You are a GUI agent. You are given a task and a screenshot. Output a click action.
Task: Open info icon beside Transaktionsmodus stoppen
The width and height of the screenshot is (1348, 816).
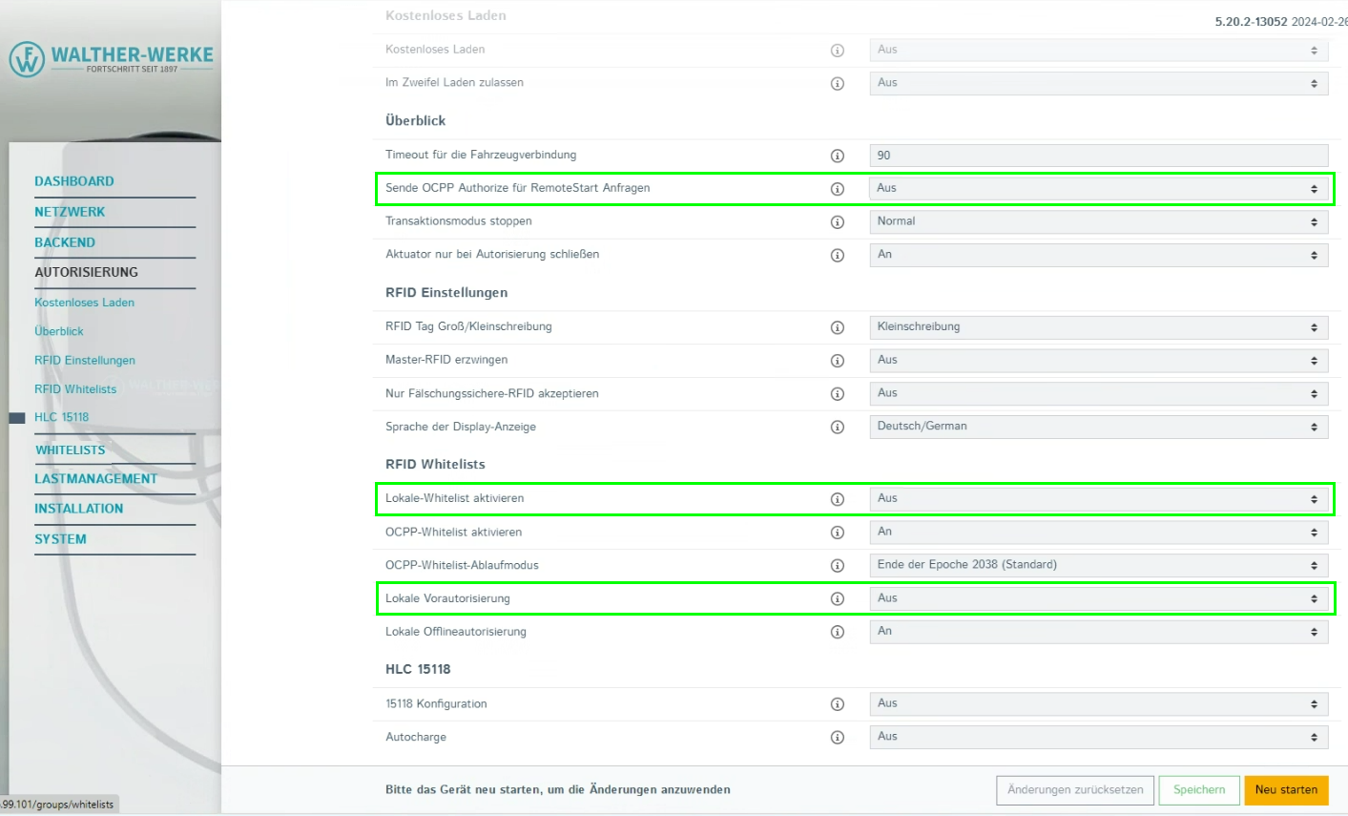click(837, 222)
